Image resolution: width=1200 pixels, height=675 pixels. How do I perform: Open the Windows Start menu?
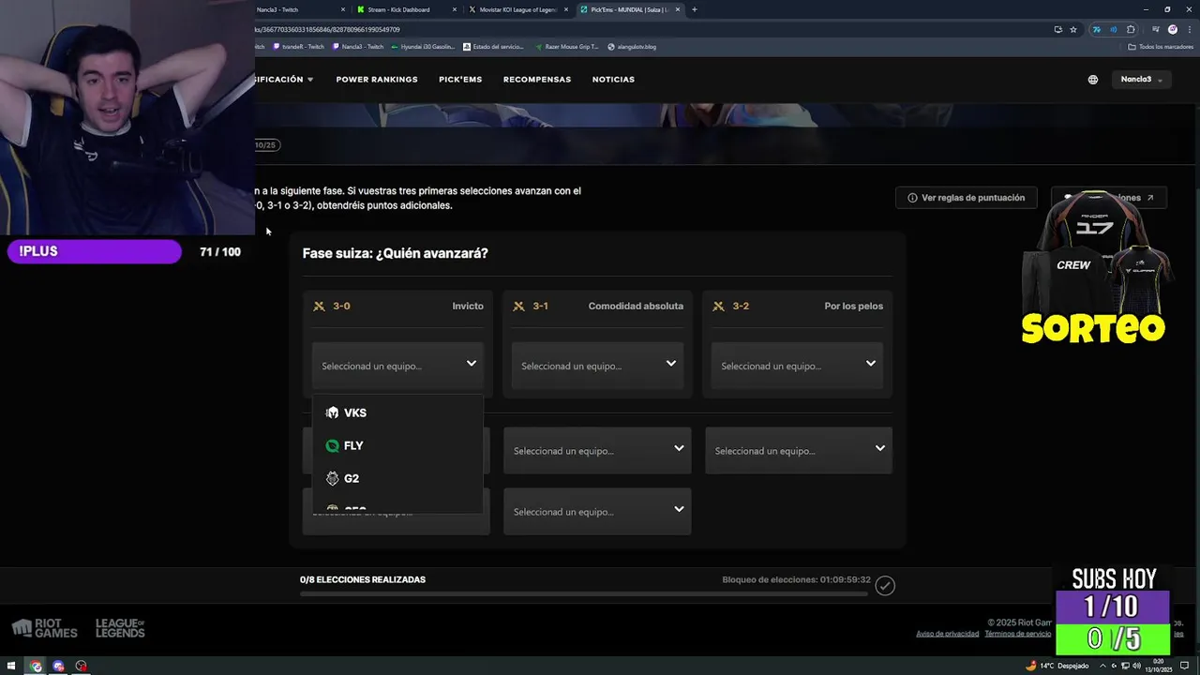11,667
